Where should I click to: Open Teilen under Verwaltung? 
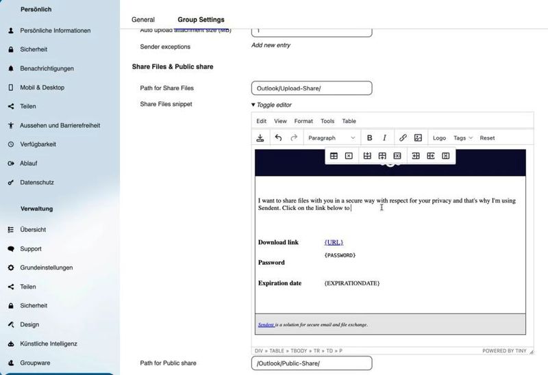28,287
